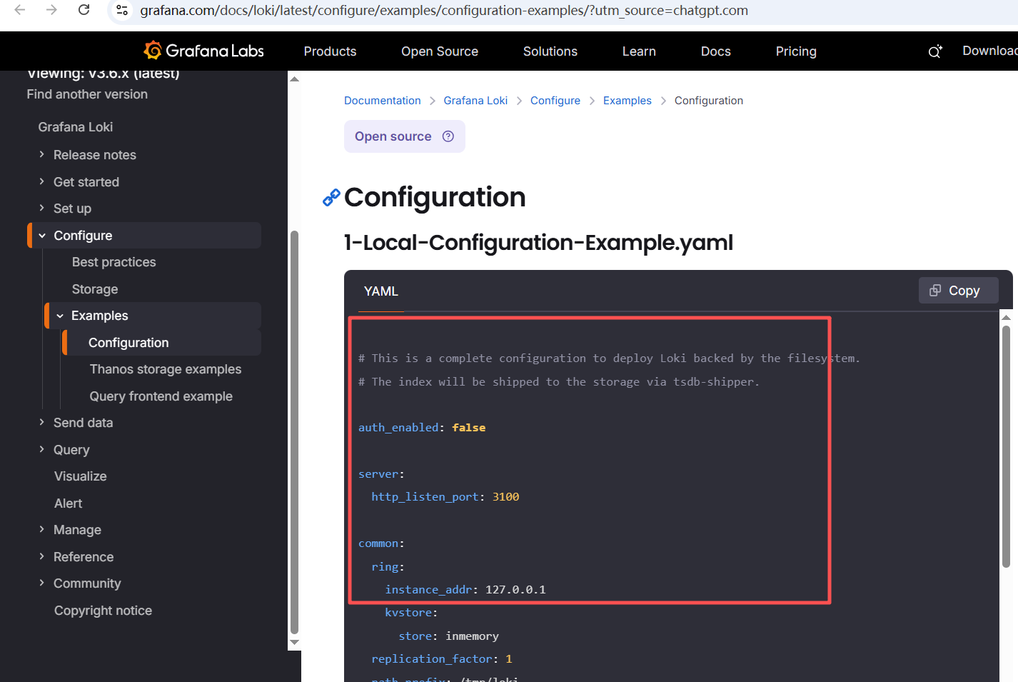This screenshot has width=1018, height=682.
Task: Open the Products menu
Action: (x=330, y=51)
